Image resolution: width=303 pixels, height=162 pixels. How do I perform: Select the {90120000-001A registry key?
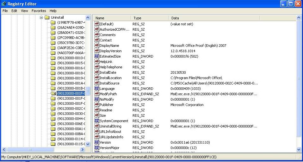(71, 83)
